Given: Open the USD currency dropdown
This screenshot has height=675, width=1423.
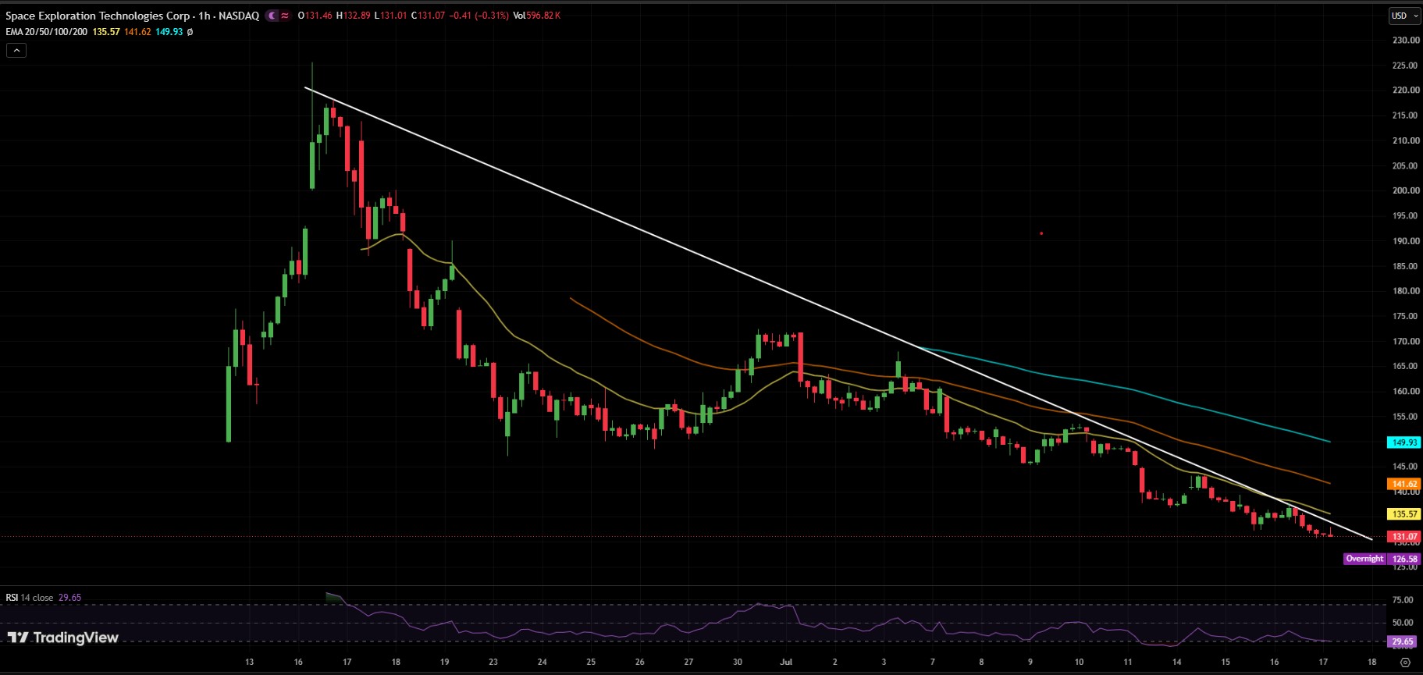Looking at the screenshot, I should pos(1403,16).
